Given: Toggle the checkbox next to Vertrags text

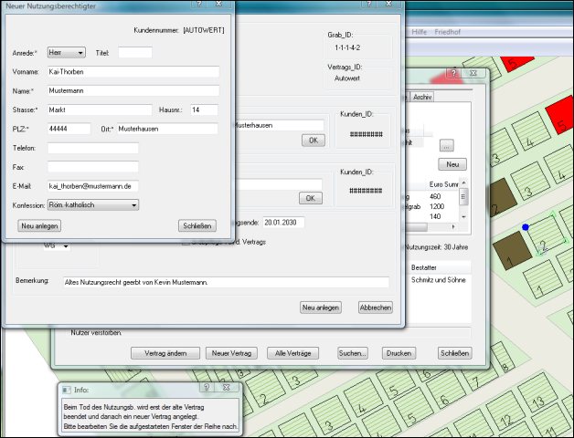Looking at the screenshot, I should [x=186, y=242].
